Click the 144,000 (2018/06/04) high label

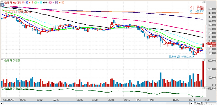(21, 12)
